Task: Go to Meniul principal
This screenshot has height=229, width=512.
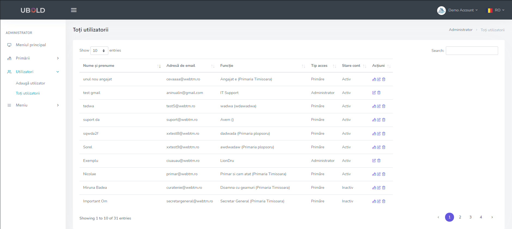Action: [x=31, y=45]
